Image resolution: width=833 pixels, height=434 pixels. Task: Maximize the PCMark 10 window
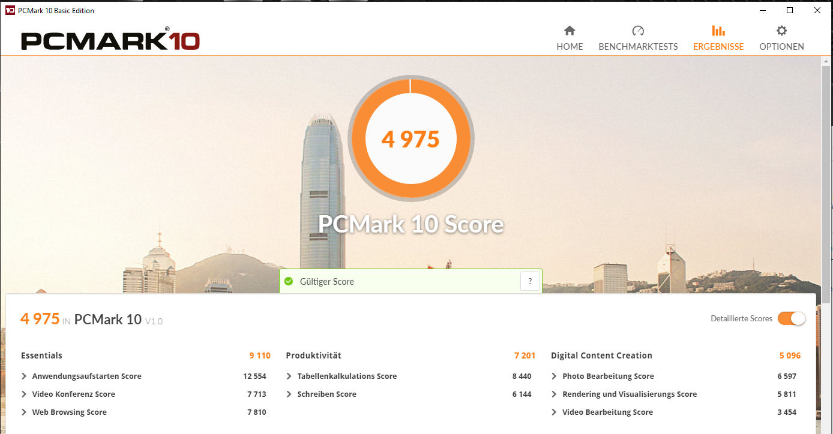point(790,10)
